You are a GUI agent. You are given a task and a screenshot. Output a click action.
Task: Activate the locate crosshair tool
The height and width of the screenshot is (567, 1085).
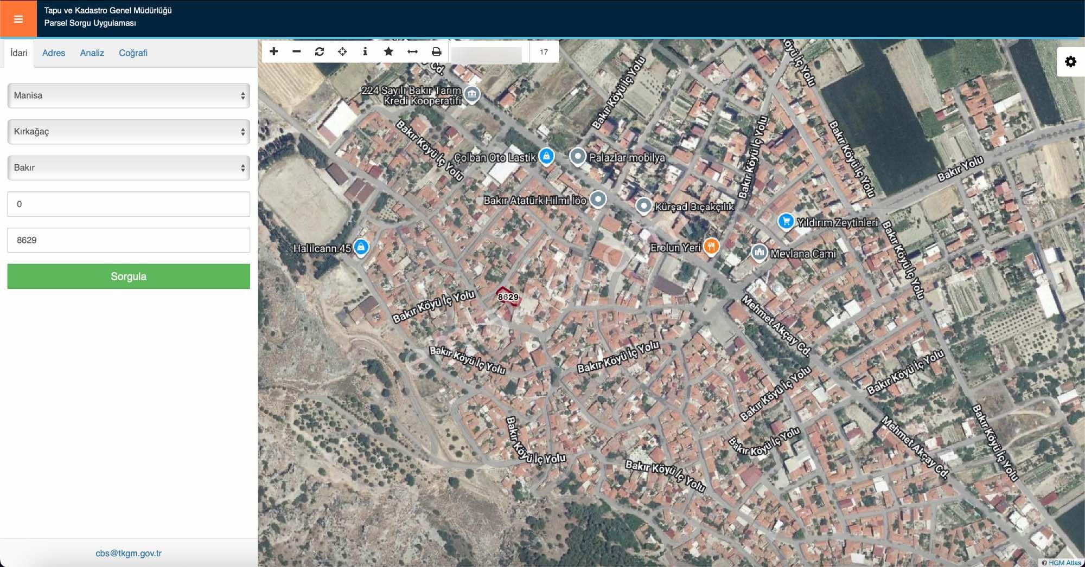(342, 51)
